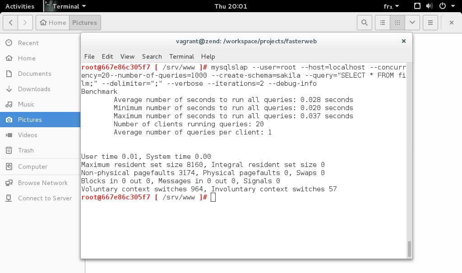Click the 'Number of clients running queries: 20' line
This screenshot has height=273, width=462.
[x=189, y=124]
